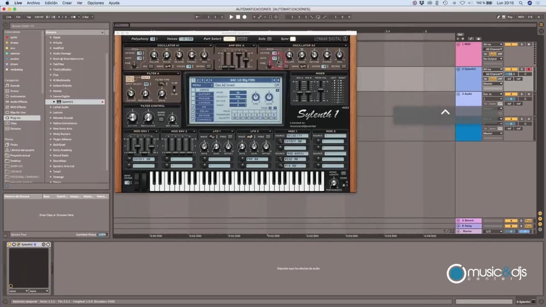Viewport: 546px width, 307px height.
Task: Expand the Apple plug-in folder
Action: point(51,38)
